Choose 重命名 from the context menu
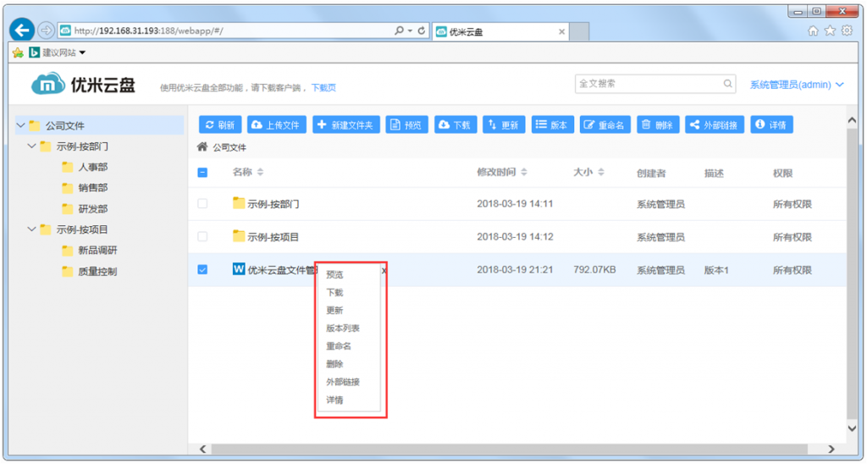This screenshot has width=867, height=464. click(x=339, y=346)
